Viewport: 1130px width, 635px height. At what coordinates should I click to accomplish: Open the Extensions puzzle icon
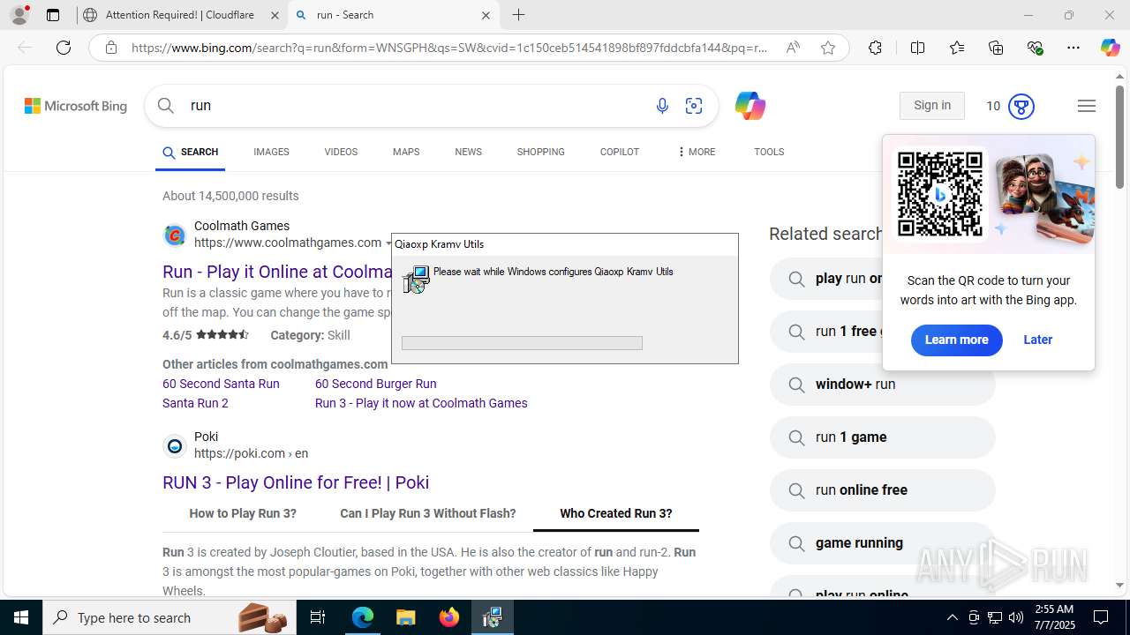pos(875,48)
